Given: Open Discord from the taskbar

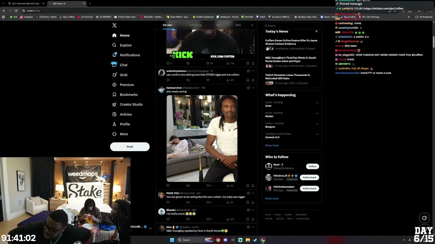Looking at the screenshot, I should [225, 240].
